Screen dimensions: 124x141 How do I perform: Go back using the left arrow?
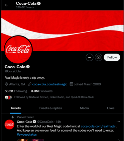[x=7, y=5]
